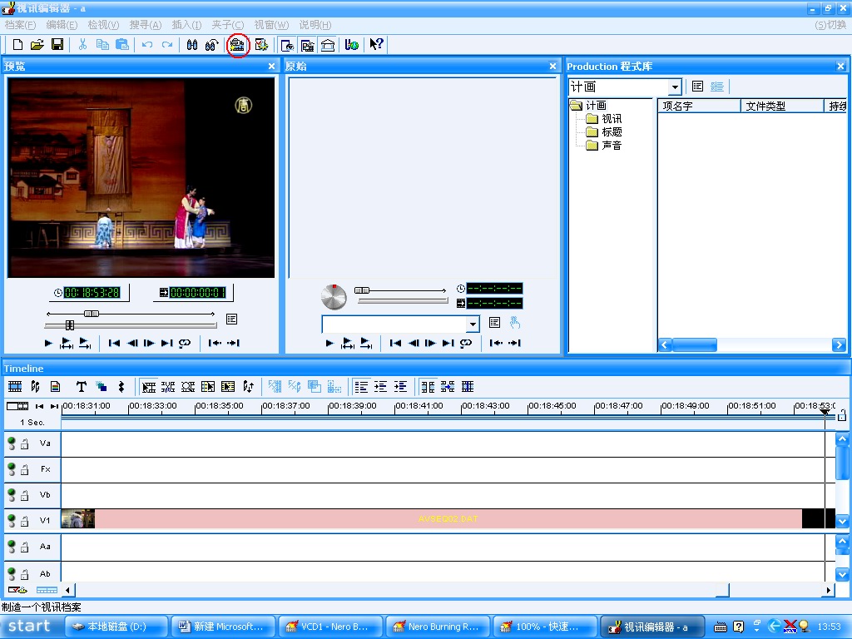
Task: Open the clip dropdown in the 原始 panel
Action: click(473, 324)
